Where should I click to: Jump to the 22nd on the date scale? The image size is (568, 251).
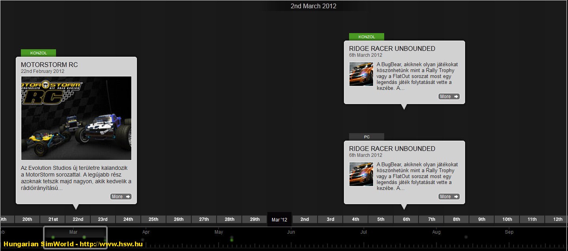point(78,219)
